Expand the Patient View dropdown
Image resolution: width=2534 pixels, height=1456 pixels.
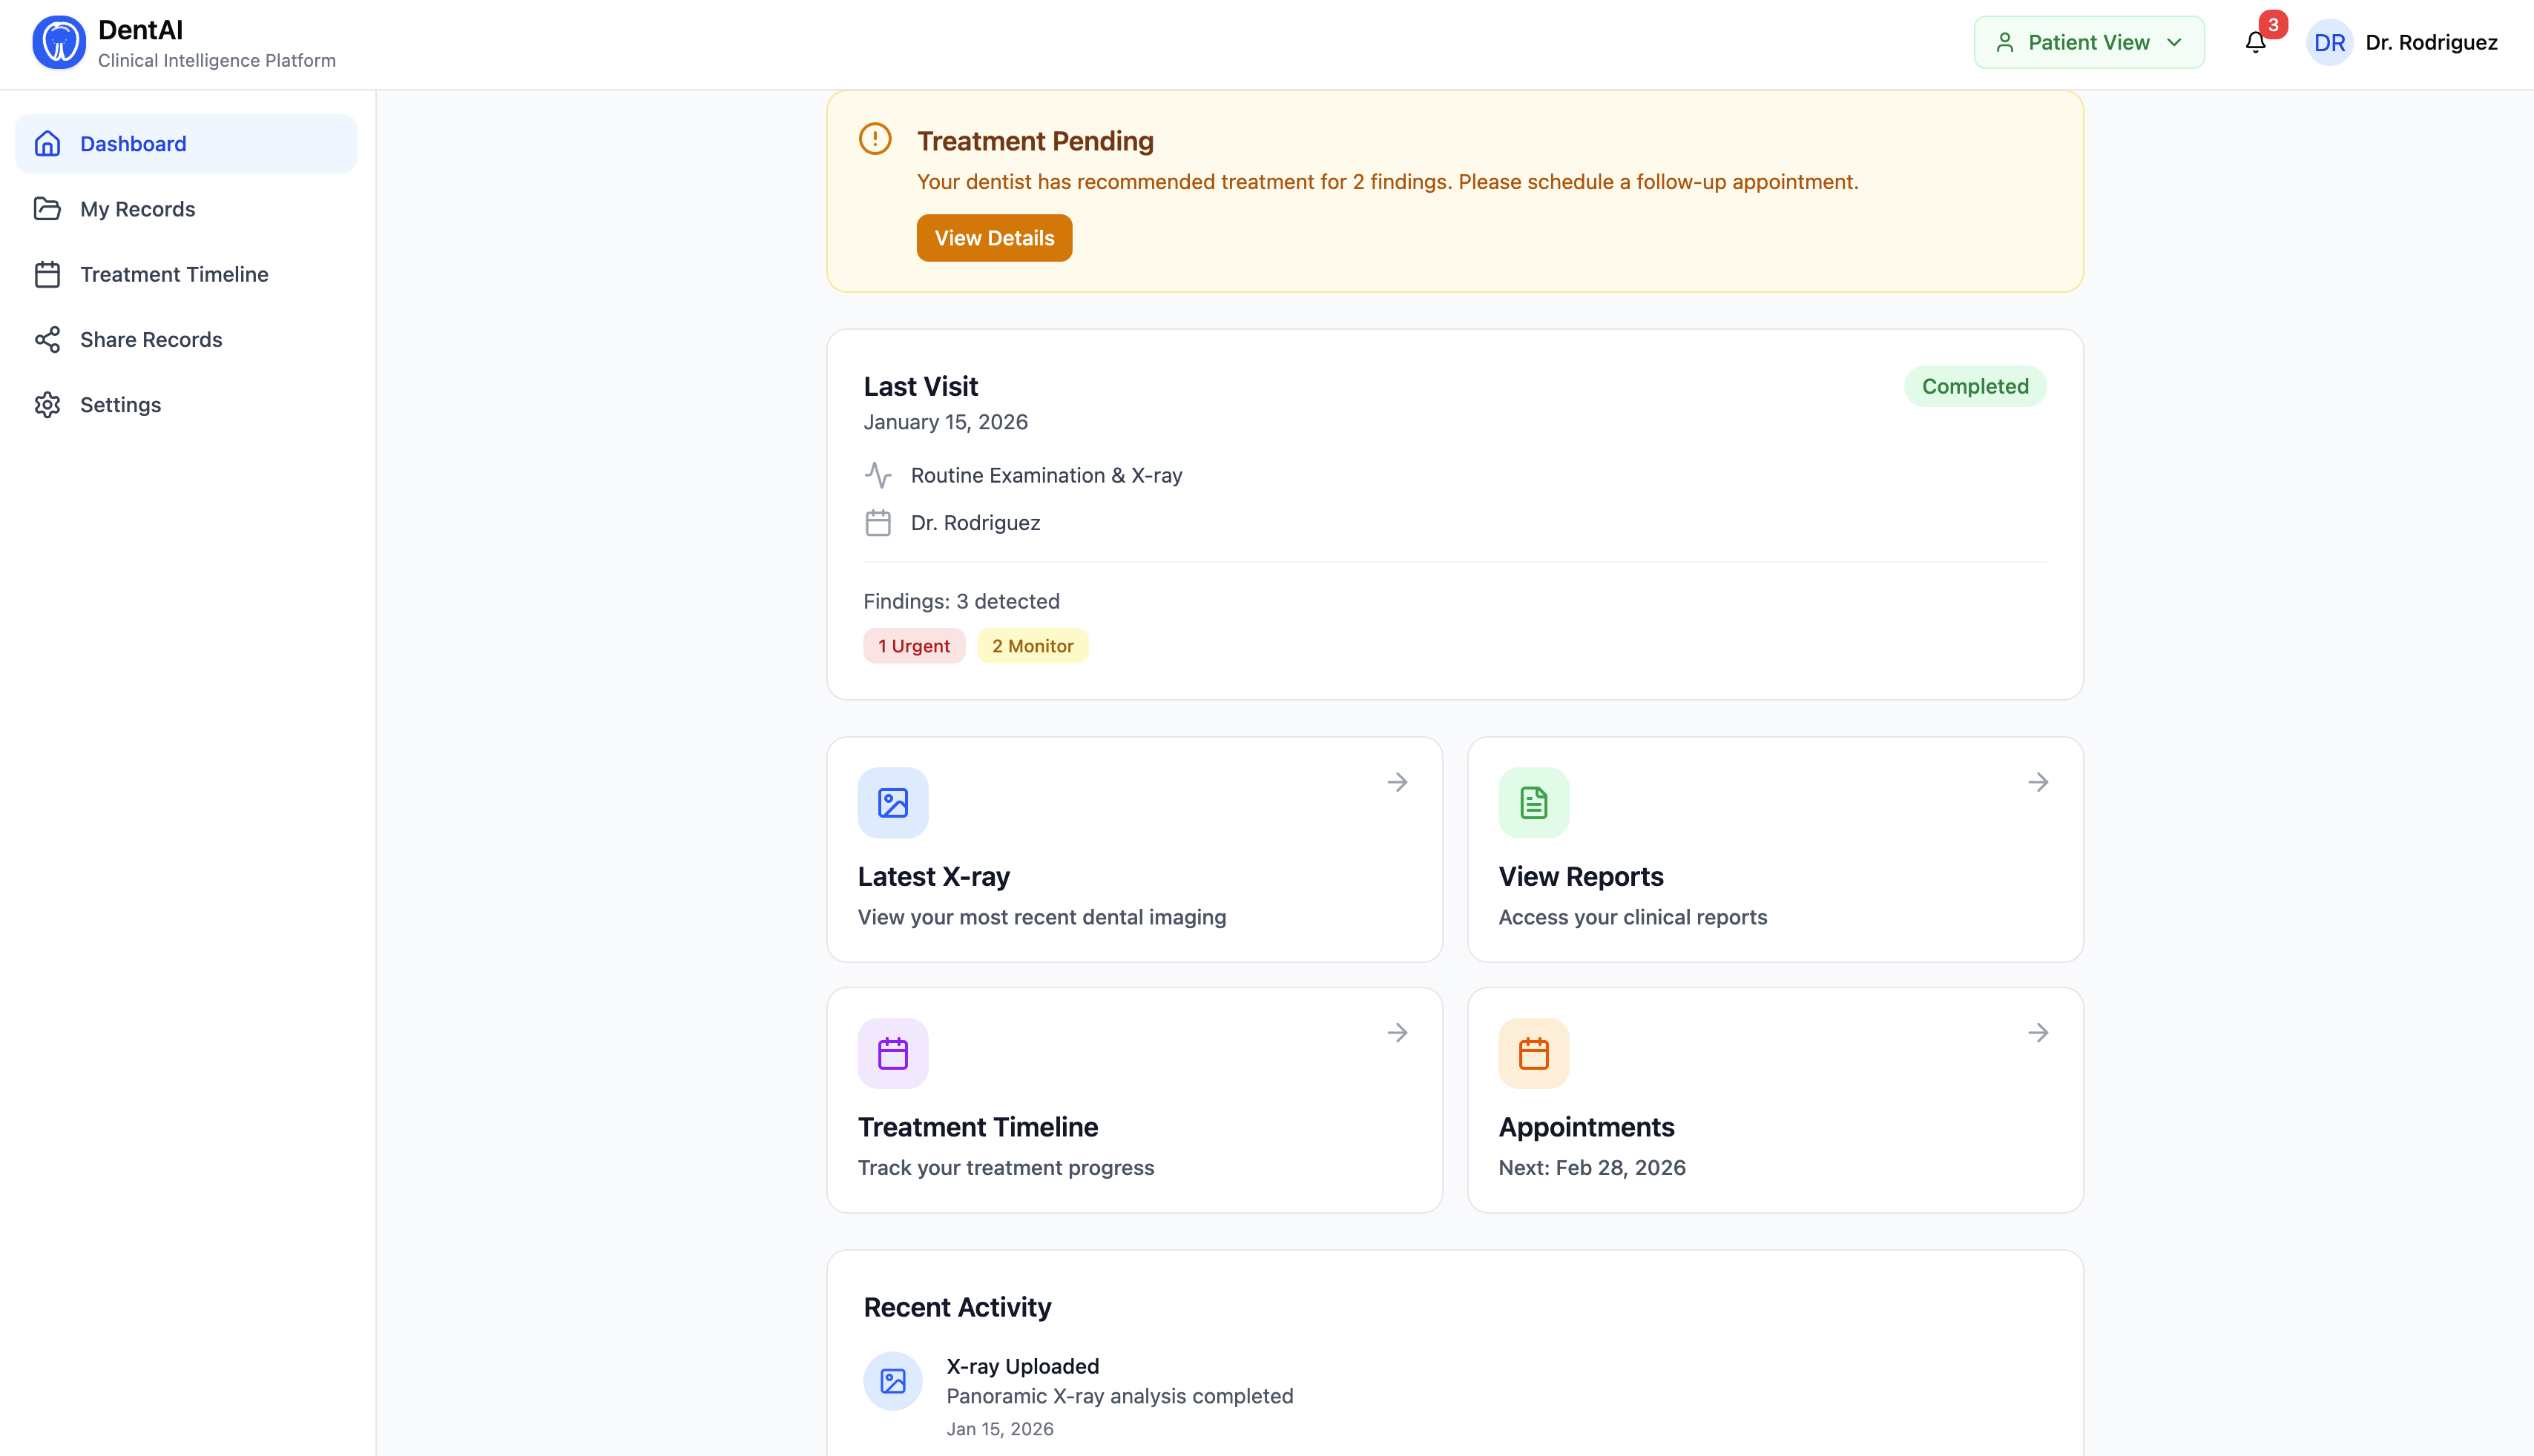(x=2088, y=43)
